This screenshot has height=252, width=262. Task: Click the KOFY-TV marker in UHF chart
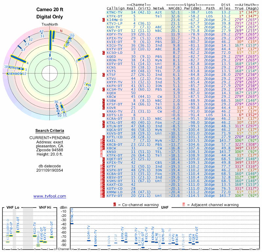coord(89,241)
